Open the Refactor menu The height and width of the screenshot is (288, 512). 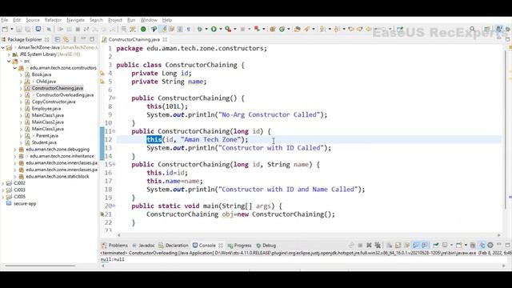(53, 20)
